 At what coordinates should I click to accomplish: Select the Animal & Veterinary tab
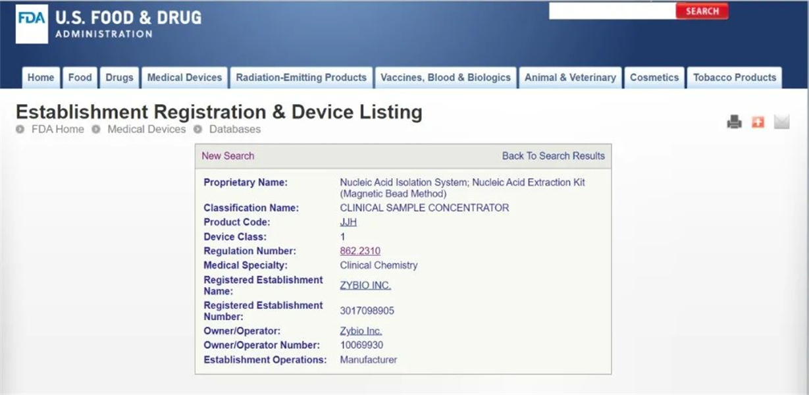570,78
